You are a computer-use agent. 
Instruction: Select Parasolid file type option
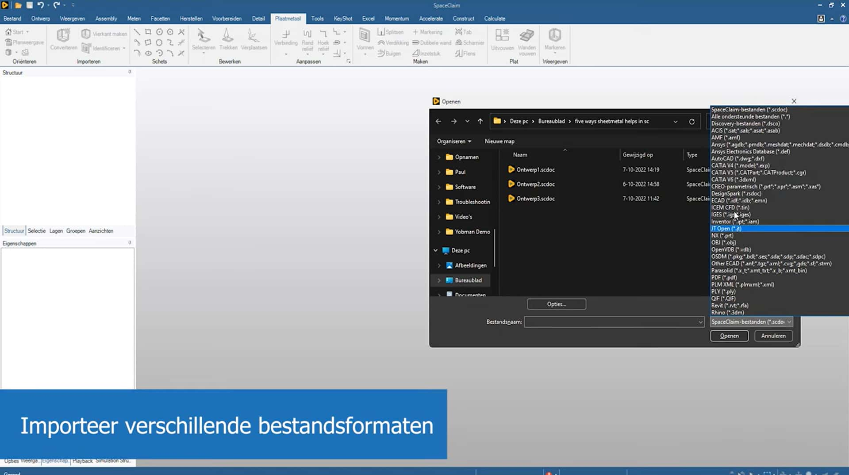point(779,270)
